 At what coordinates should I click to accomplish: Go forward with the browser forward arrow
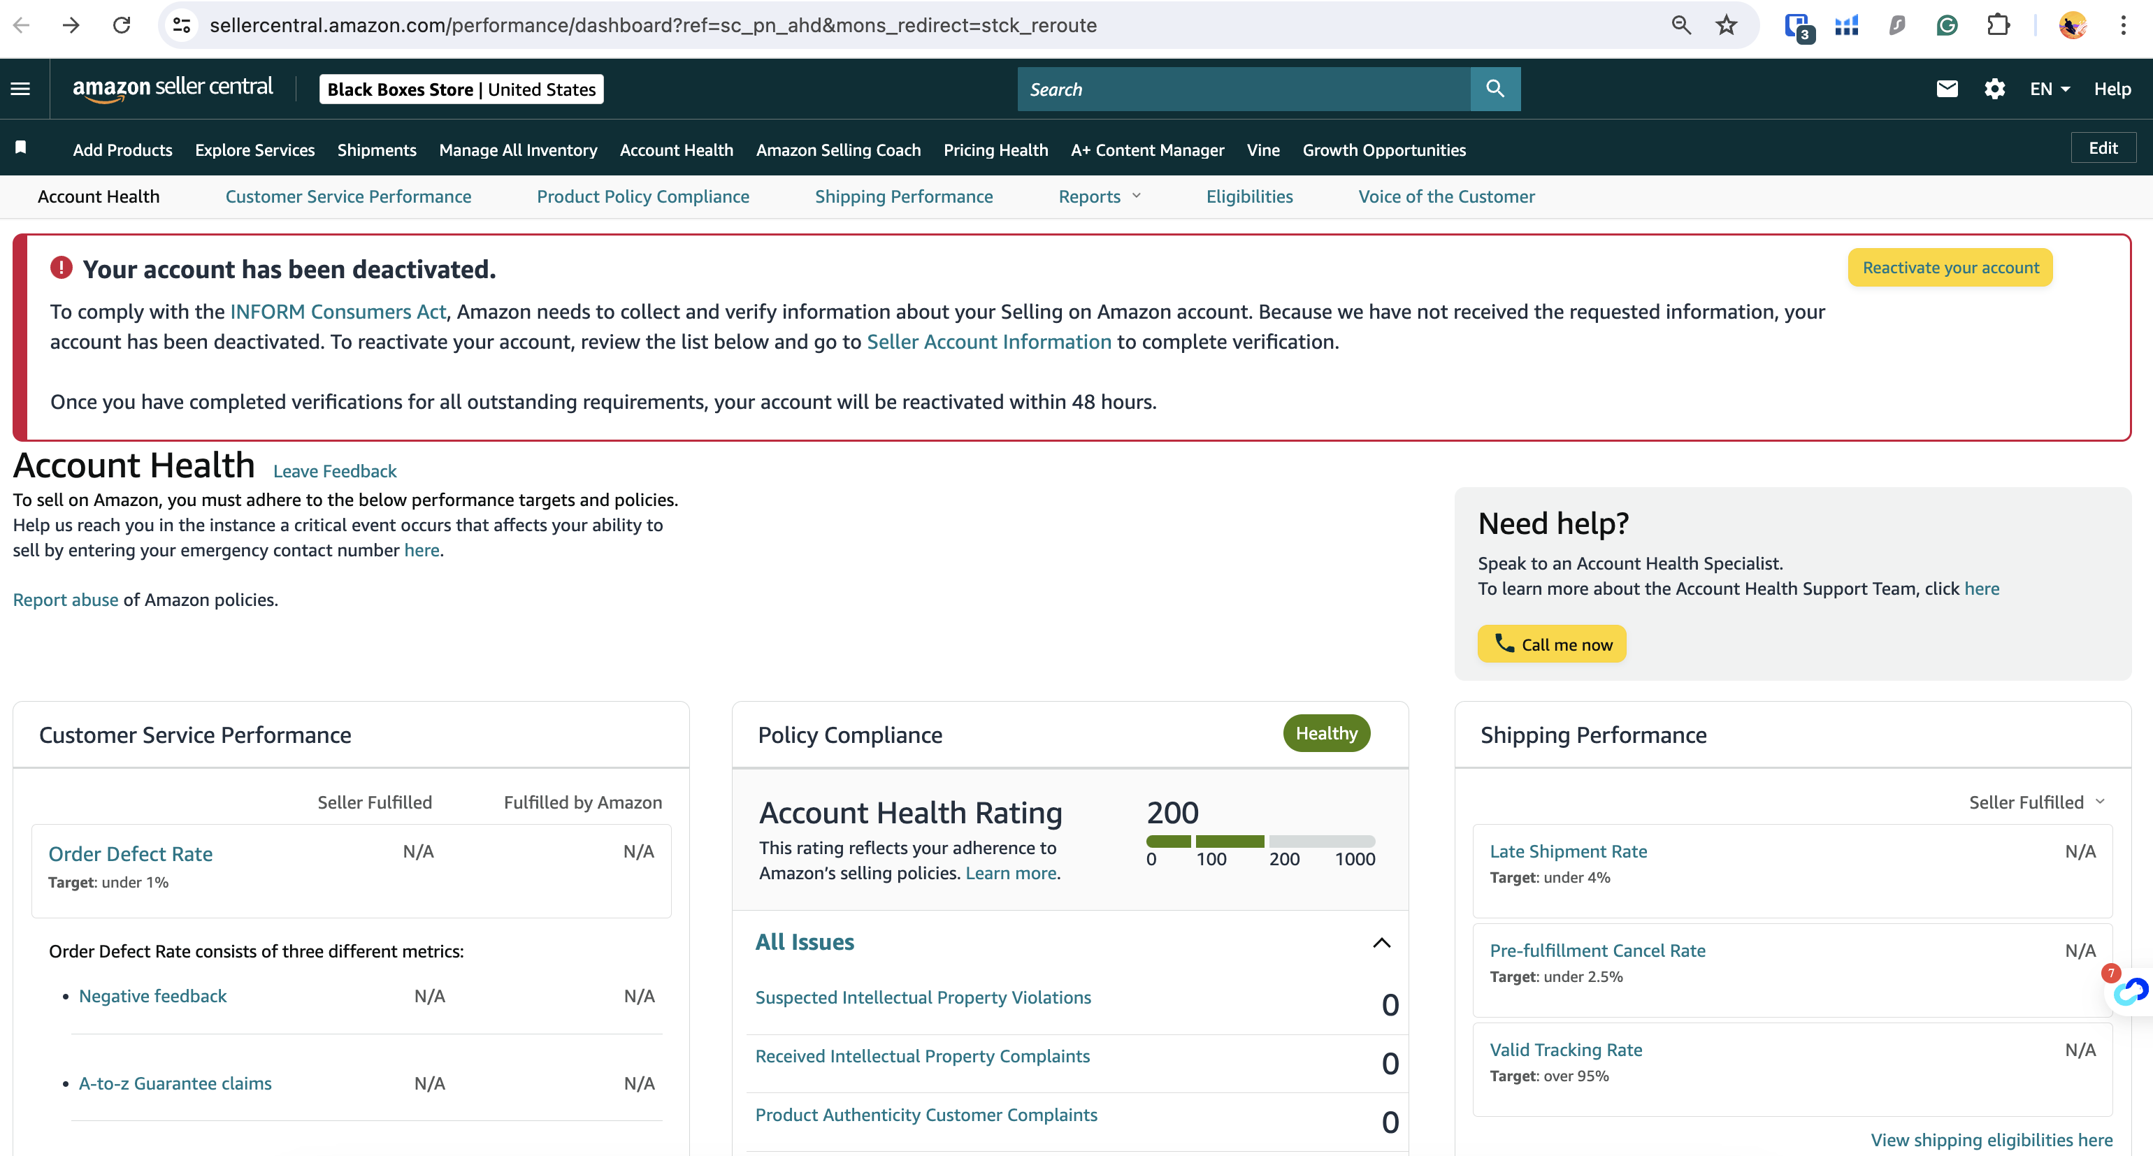point(71,25)
